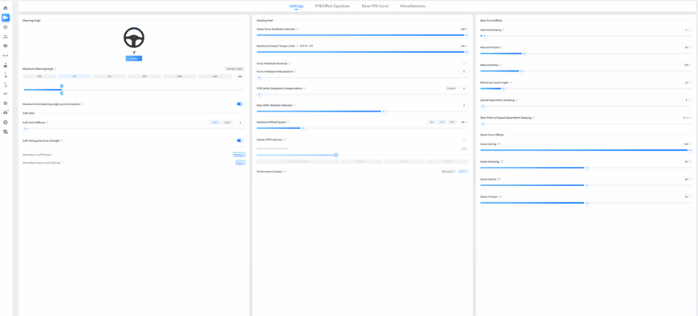
Task: Switch to the FFB Effect Equalizer tab
Action: point(332,6)
